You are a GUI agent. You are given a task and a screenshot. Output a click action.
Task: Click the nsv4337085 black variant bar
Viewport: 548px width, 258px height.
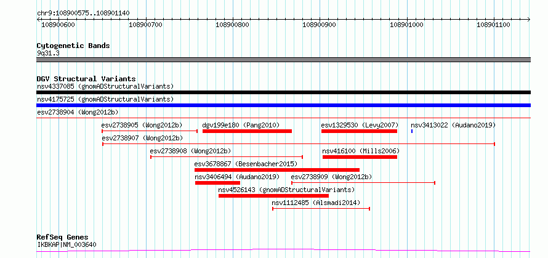(x=283, y=92)
